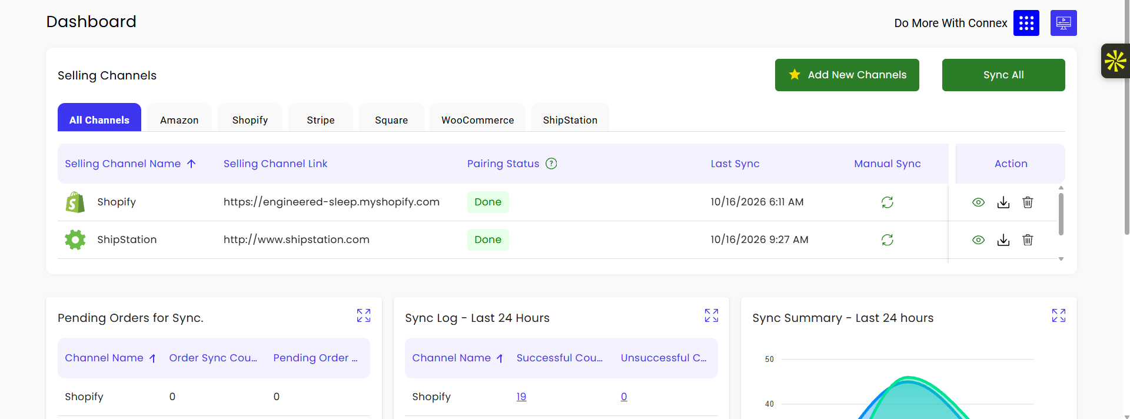Download the Shopify channel data

(1003, 202)
